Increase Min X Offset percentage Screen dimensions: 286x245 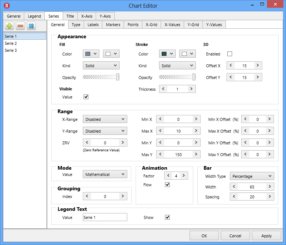point(269,119)
